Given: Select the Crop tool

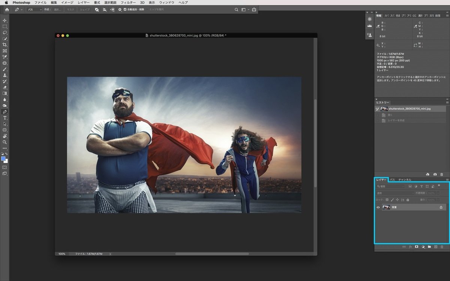Looking at the screenshot, I should (5, 45).
